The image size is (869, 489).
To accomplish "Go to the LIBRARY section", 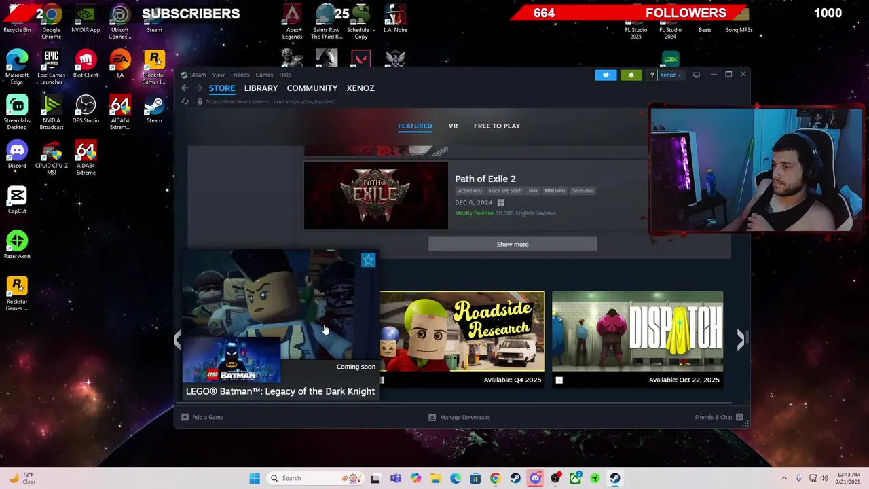I will click(261, 88).
